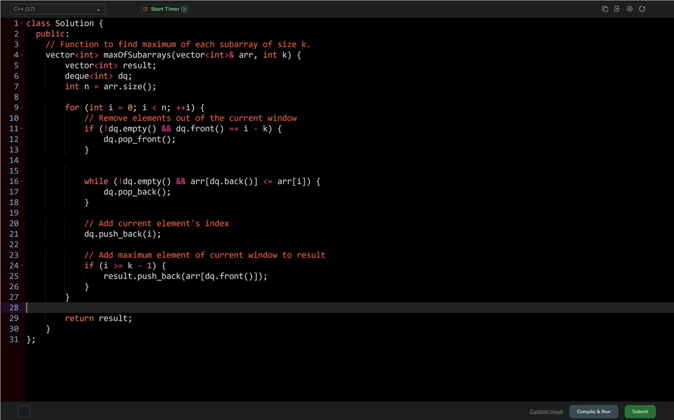Click 'int n = arr.size();' line
The image size is (674, 420).
[111, 86]
